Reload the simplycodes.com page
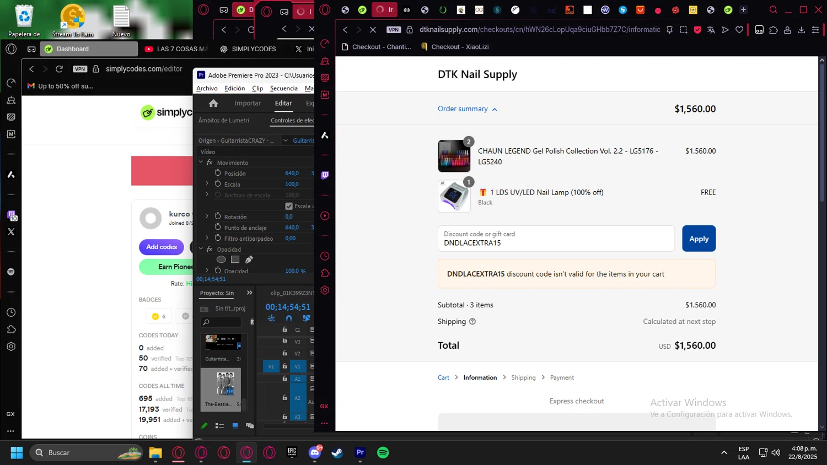The width and height of the screenshot is (827, 465). coord(59,69)
